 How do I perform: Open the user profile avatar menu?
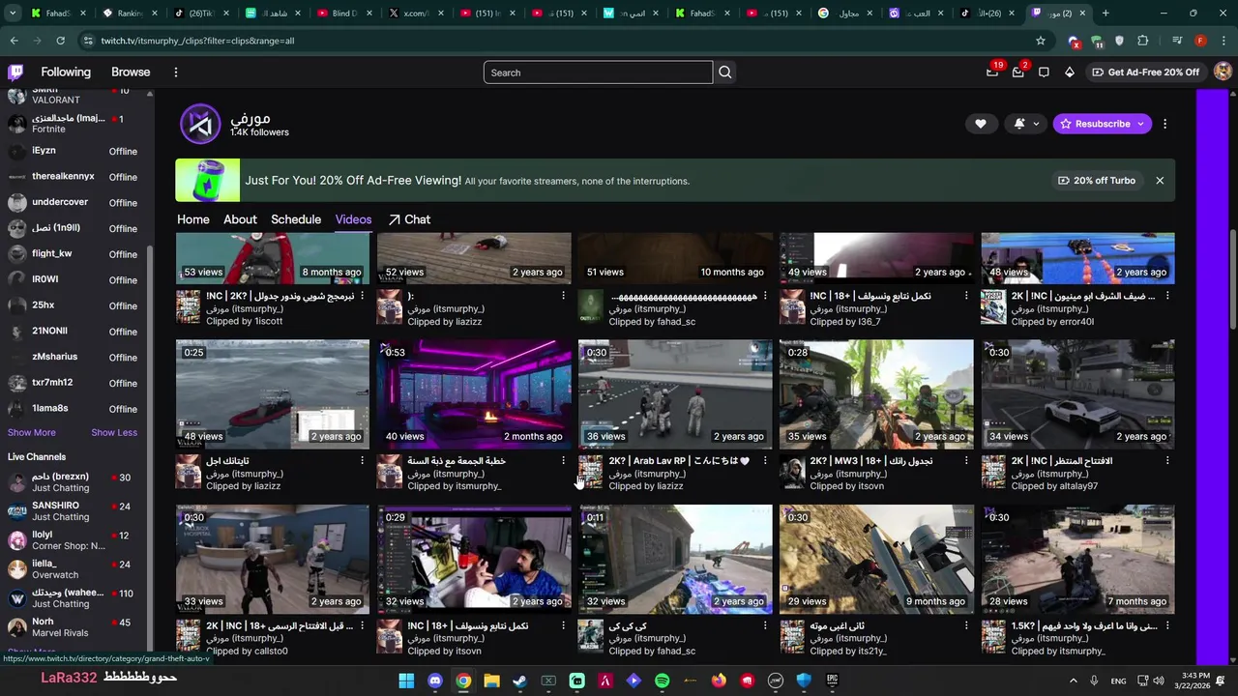[1223, 72]
